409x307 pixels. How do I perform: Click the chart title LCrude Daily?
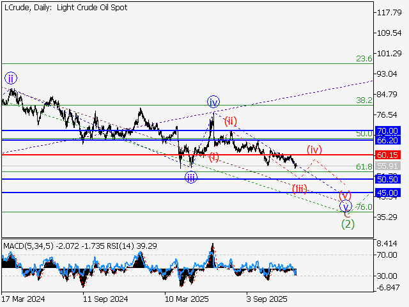[x=66, y=8]
